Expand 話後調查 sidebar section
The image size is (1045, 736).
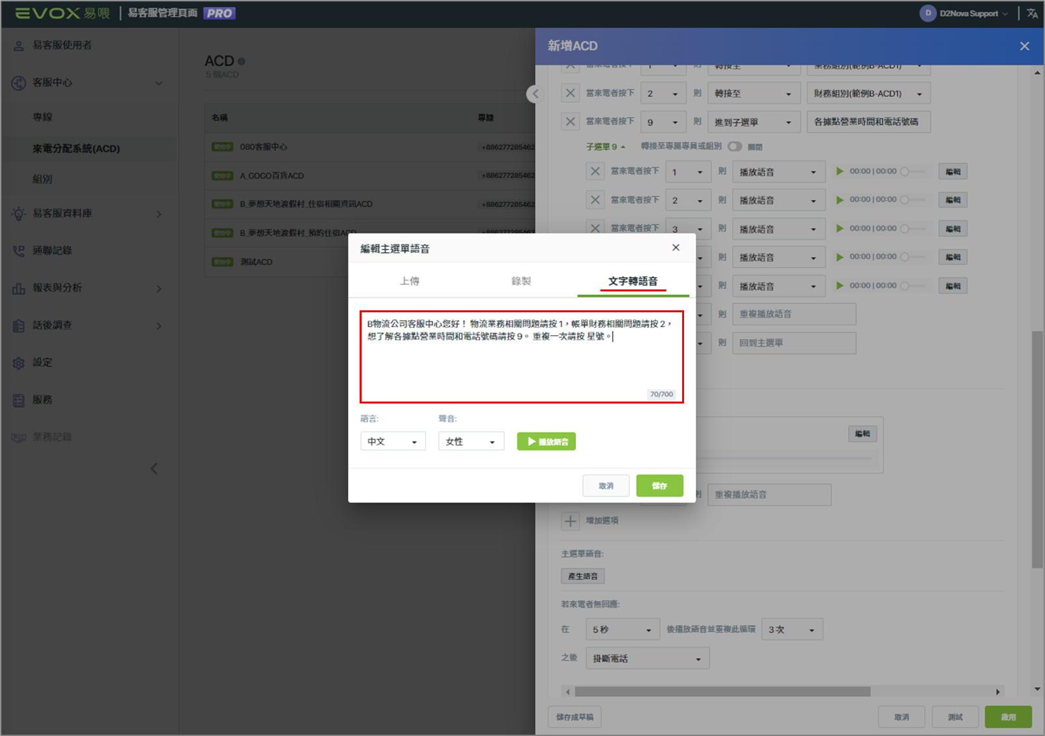(x=88, y=325)
